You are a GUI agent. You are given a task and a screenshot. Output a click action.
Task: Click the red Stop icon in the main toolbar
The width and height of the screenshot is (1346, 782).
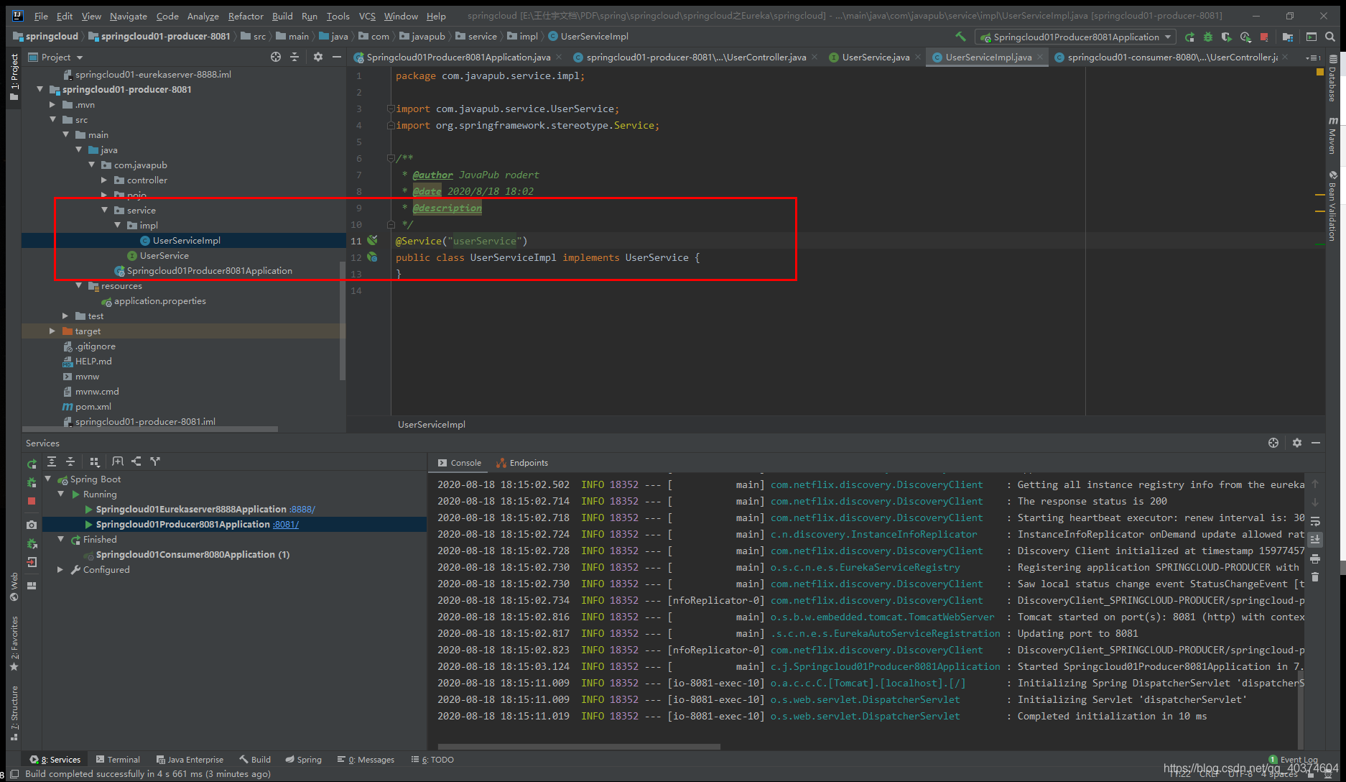point(1264,37)
